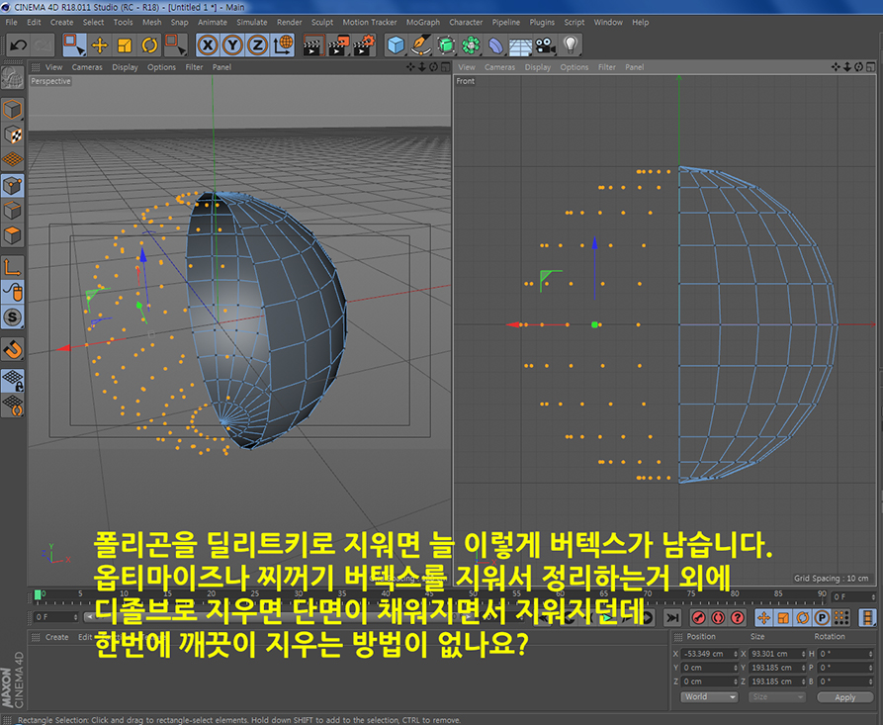Open the Motion Tracker menu
Viewport: 883px width, 725px height.
(x=370, y=23)
